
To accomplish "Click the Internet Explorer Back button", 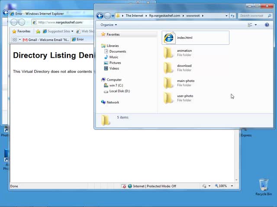I will point(14,22).
